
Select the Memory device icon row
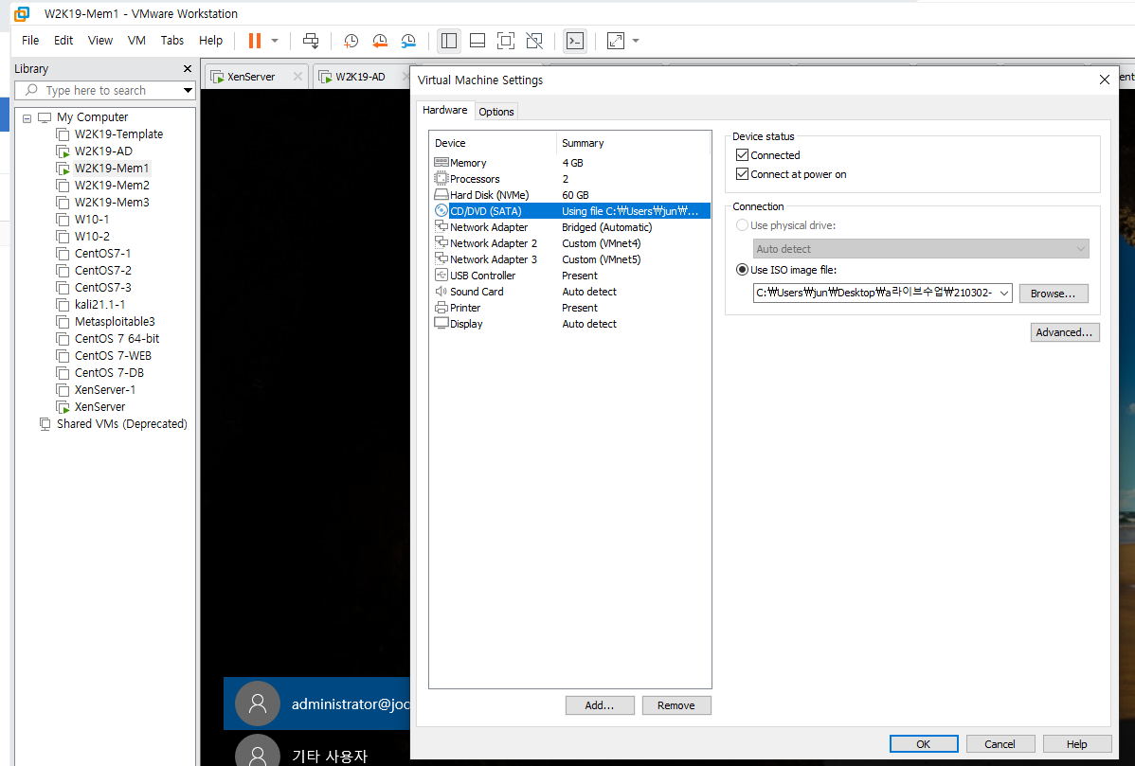pyautogui.click(x=441, y=163)
